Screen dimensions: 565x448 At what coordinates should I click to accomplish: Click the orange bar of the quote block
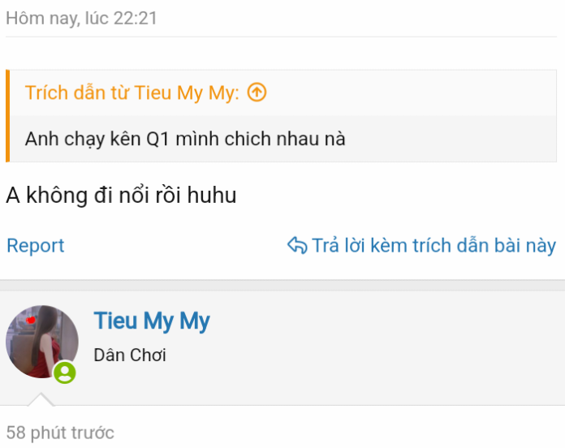coord(7,116)
